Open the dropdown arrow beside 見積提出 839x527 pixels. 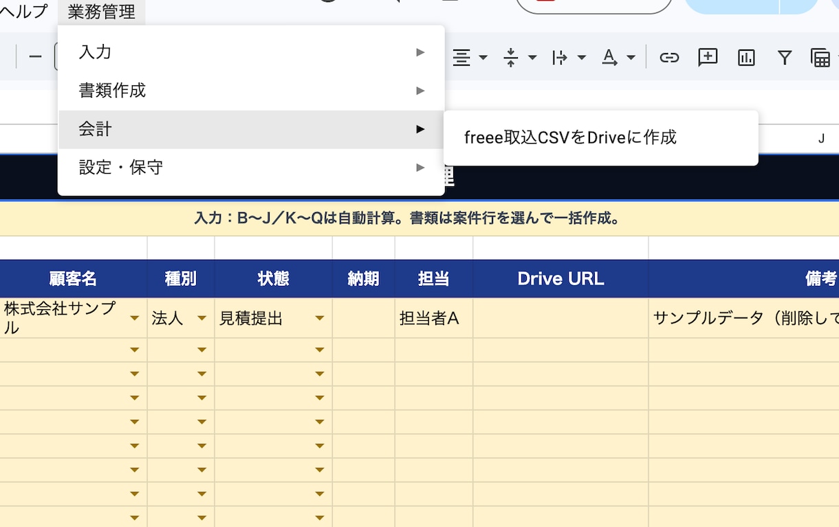click(x=319, y=319)
